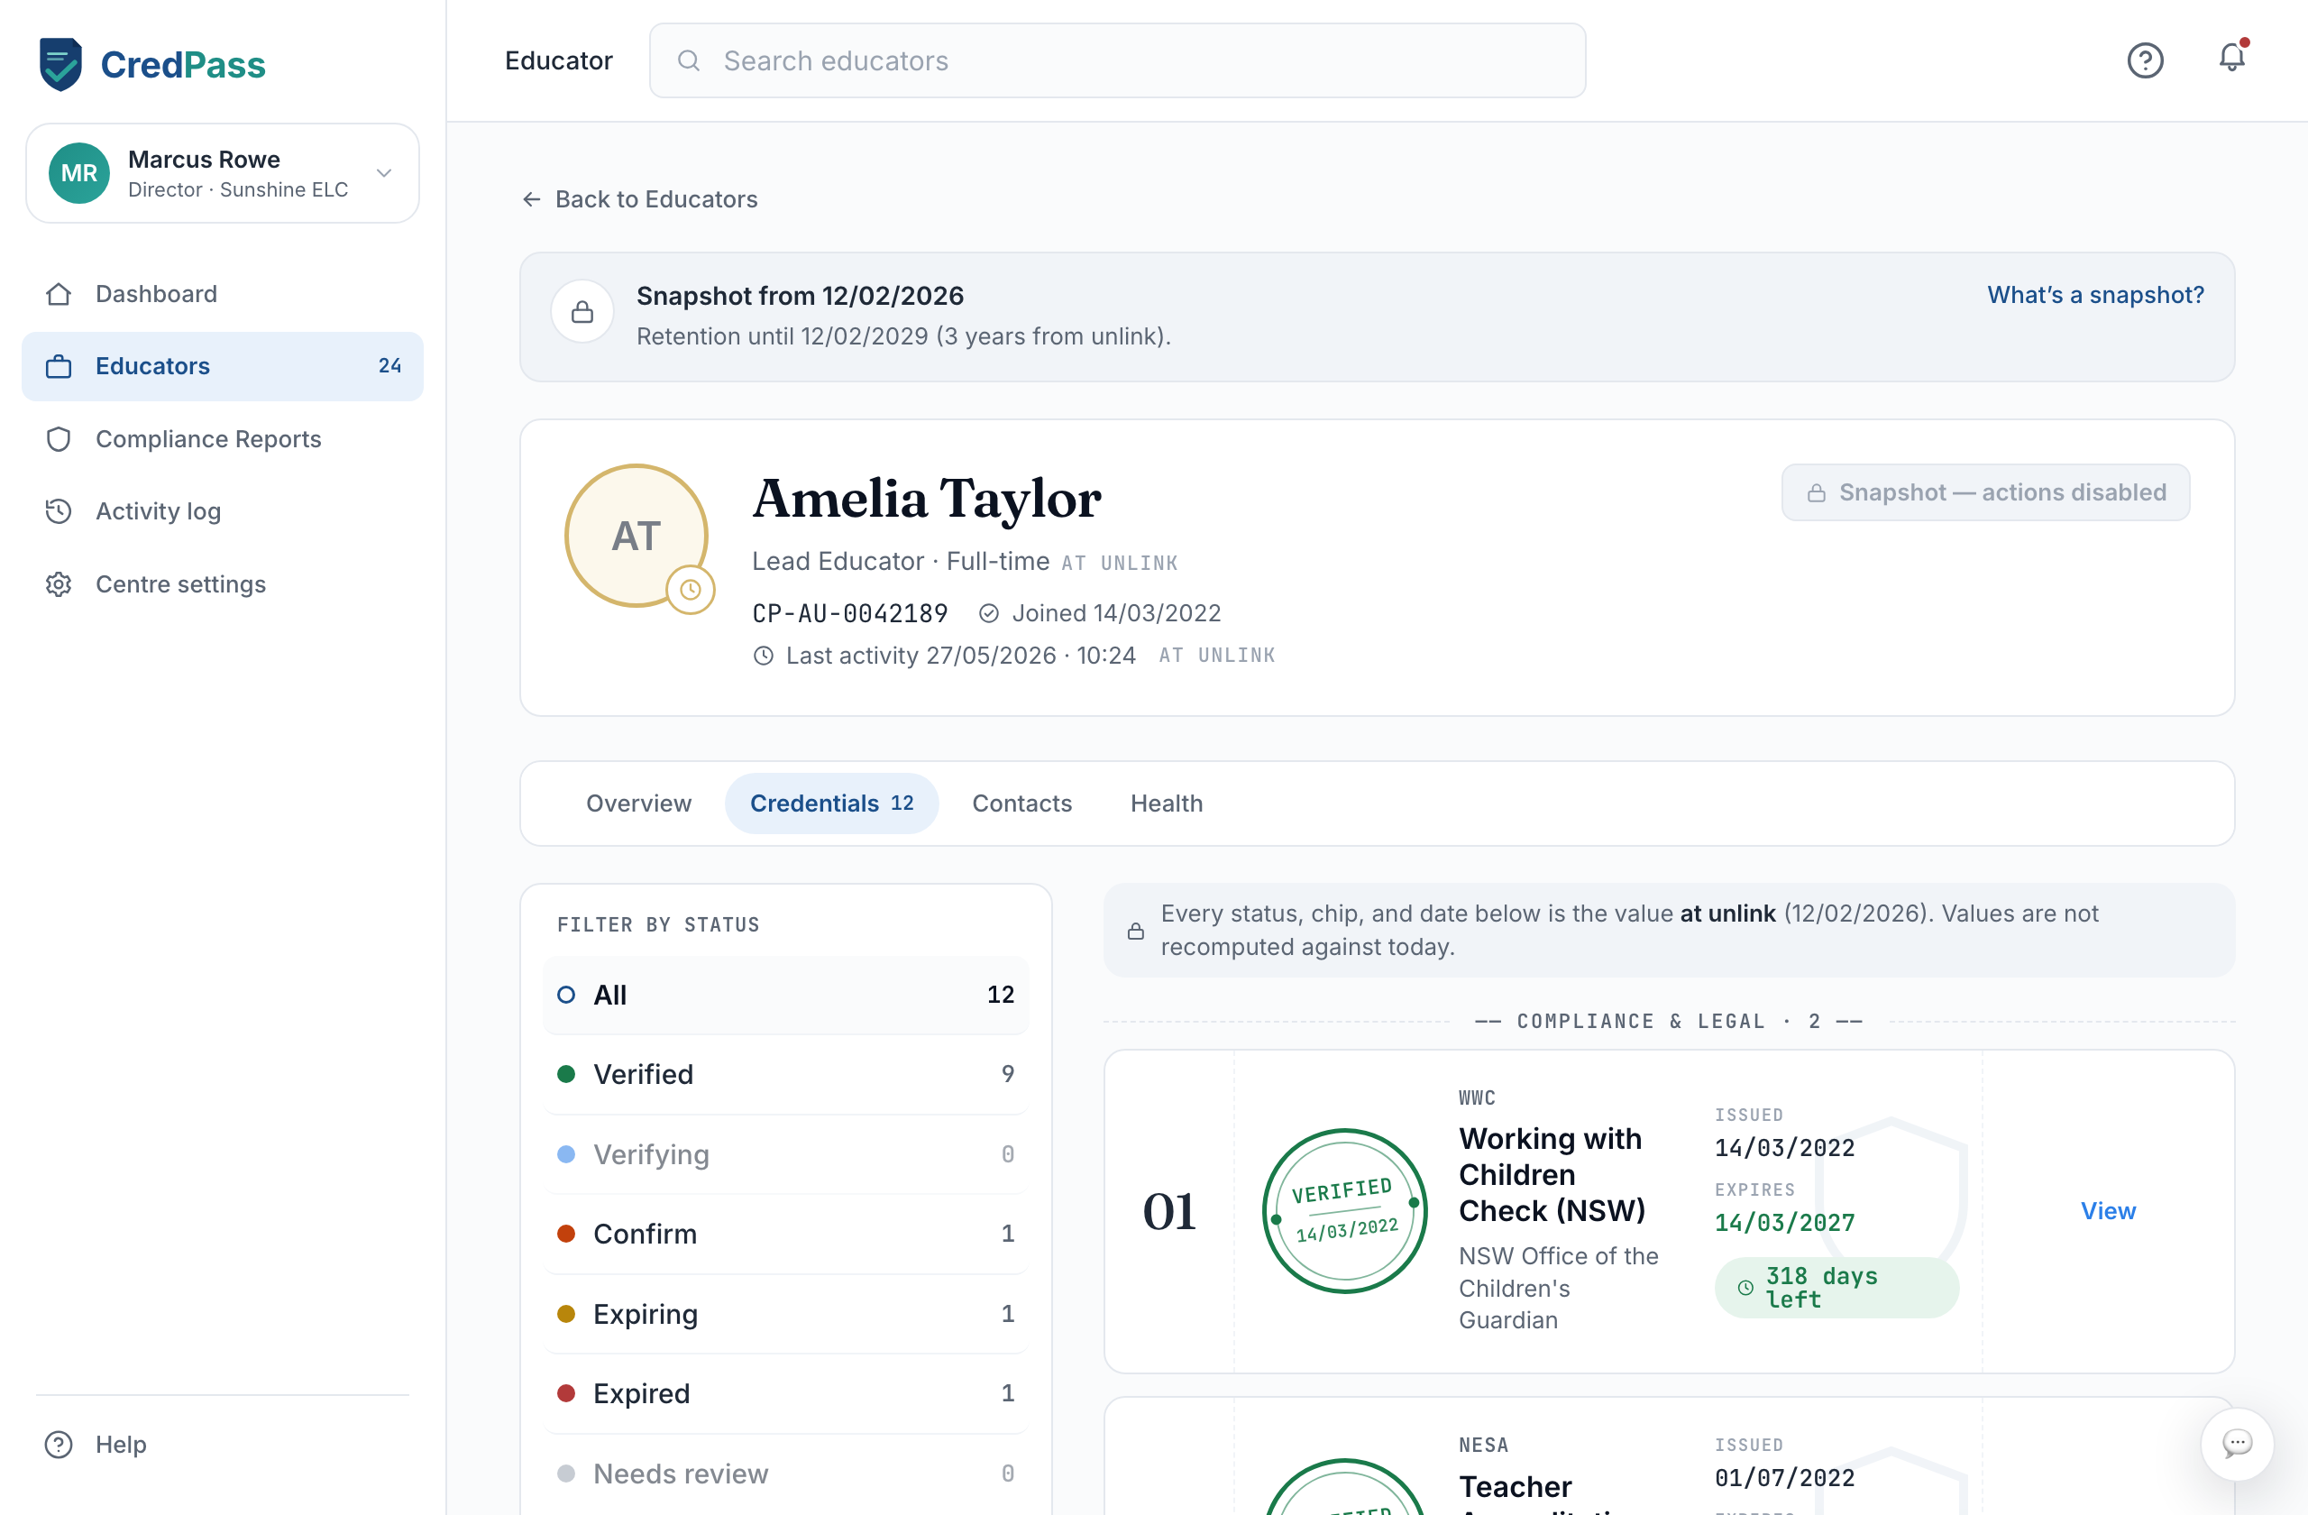The image size is (2308, 1515).
Task: Open the What's a snapshot? link
Action: point(2094,295)
